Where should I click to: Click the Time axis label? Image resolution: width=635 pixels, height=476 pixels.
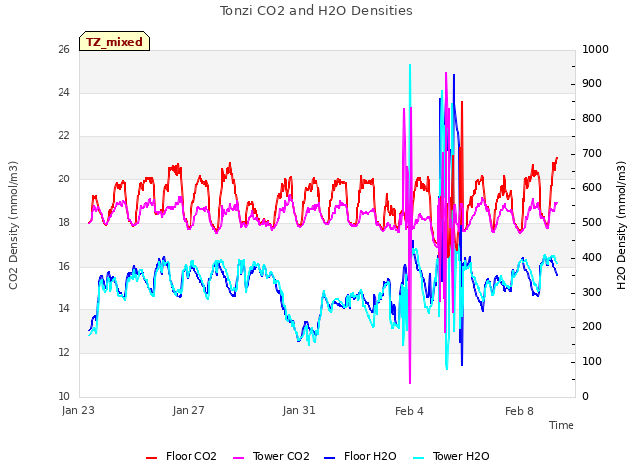562,425
